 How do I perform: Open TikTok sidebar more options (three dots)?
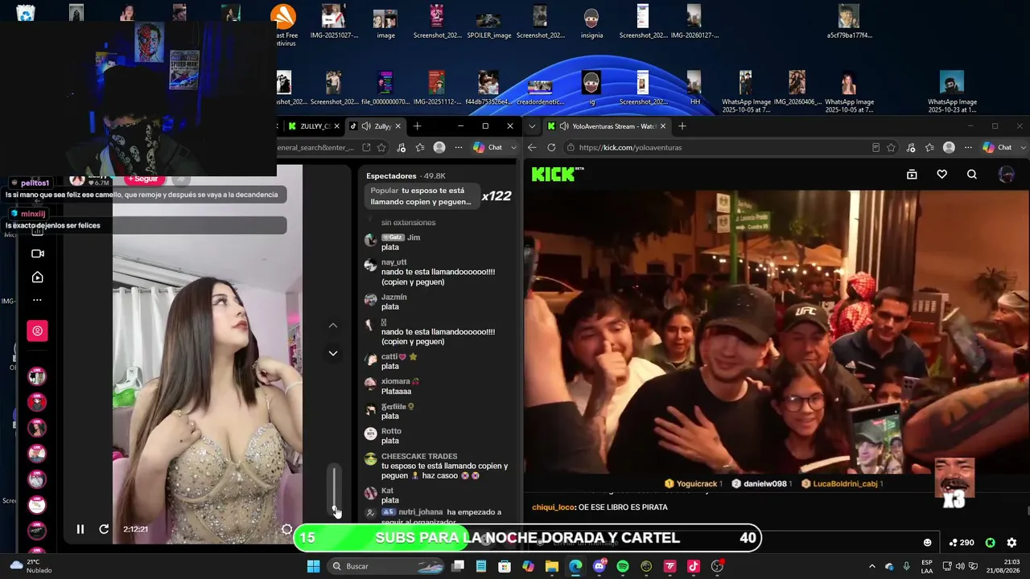coord(38,300)
